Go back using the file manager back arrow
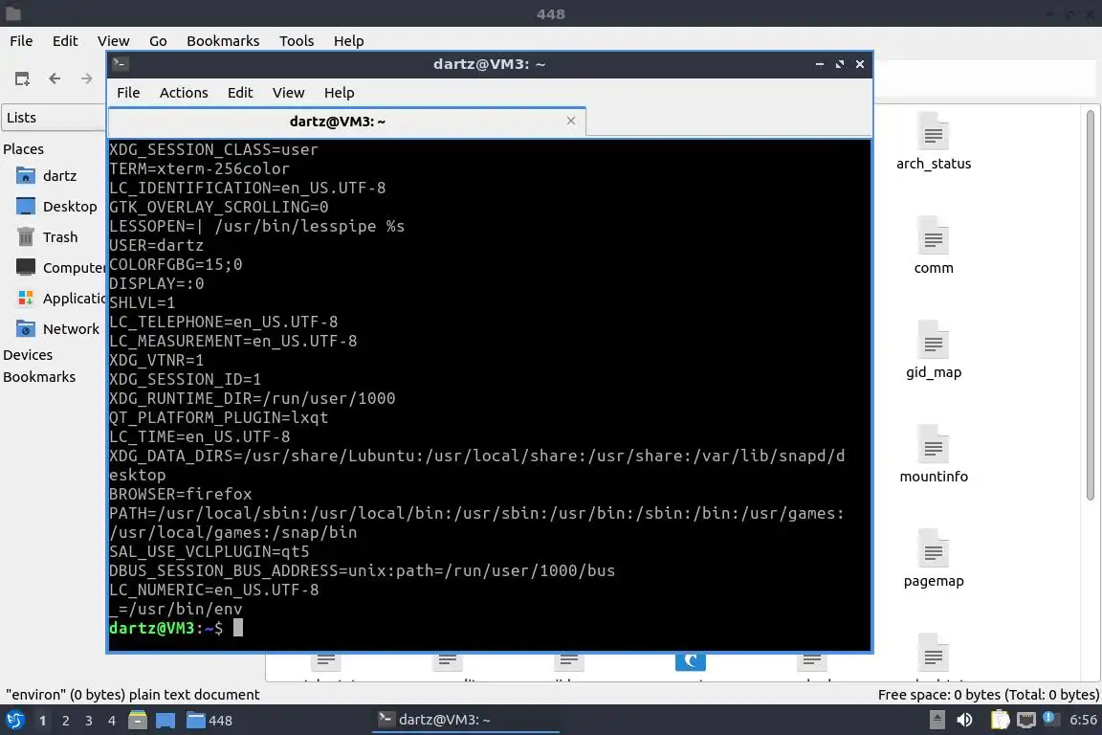The width and height of the screenshot is (1102, 735). tap(55, 78)
